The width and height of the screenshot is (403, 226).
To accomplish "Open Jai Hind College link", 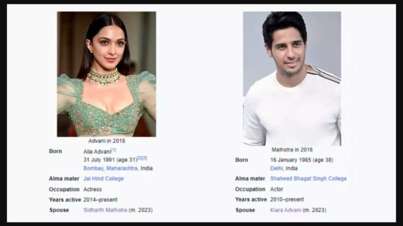I will click(104, 179).
